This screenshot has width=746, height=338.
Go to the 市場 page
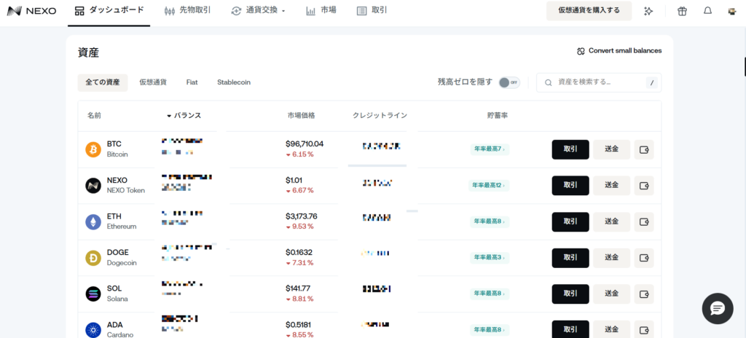tap(321, 10)
